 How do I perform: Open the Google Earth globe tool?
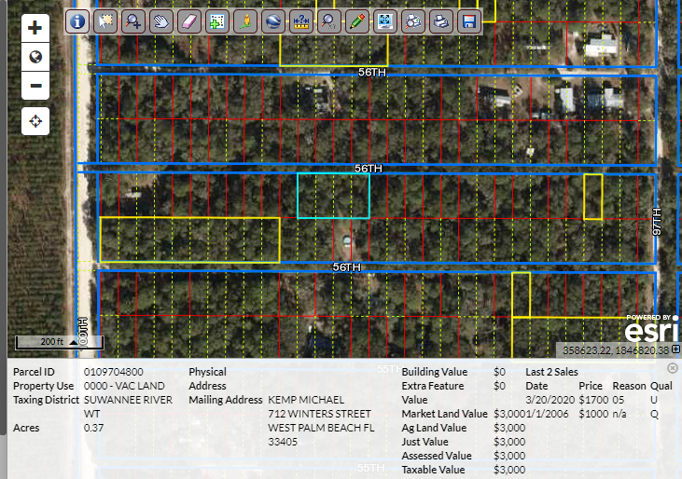[272, 21]
